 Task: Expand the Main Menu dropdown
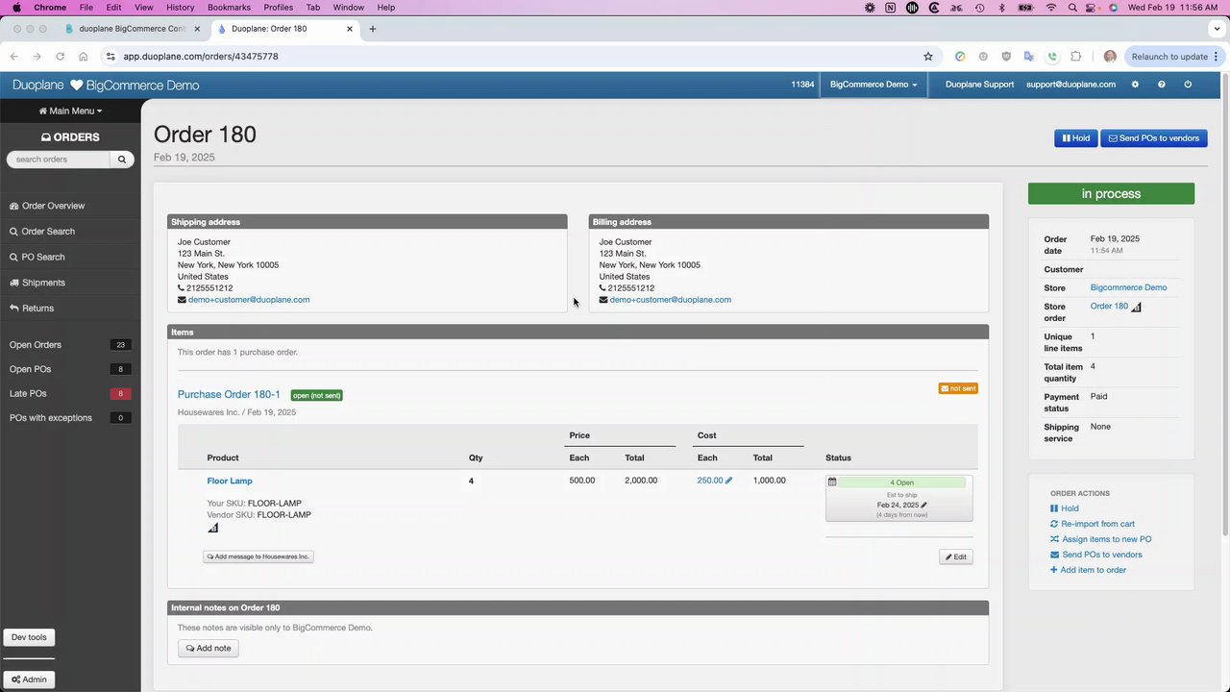click(x=70, y=111)
